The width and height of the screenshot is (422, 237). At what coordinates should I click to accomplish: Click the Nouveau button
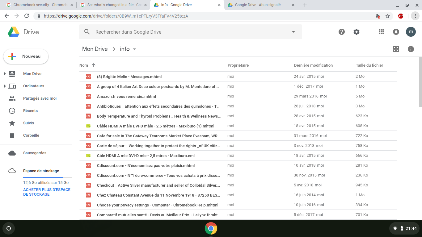pos(26,56)
